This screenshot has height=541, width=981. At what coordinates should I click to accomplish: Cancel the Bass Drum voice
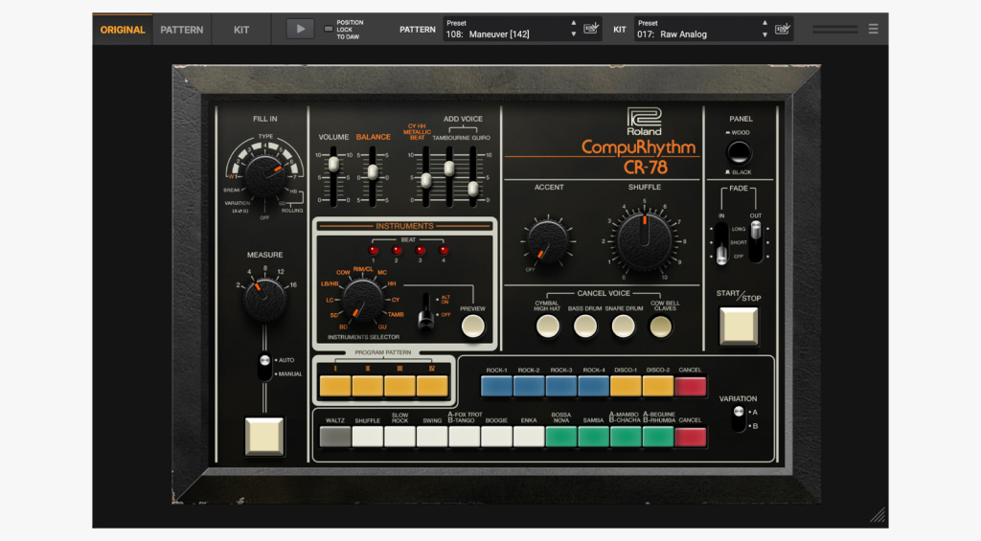pos(585,326)
